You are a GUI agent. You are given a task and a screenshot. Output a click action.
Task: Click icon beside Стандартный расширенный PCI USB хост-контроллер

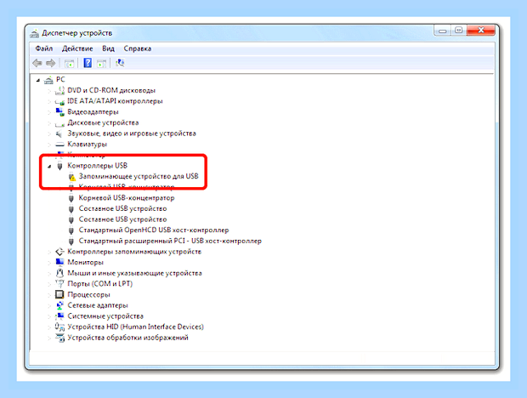(71, 242)
